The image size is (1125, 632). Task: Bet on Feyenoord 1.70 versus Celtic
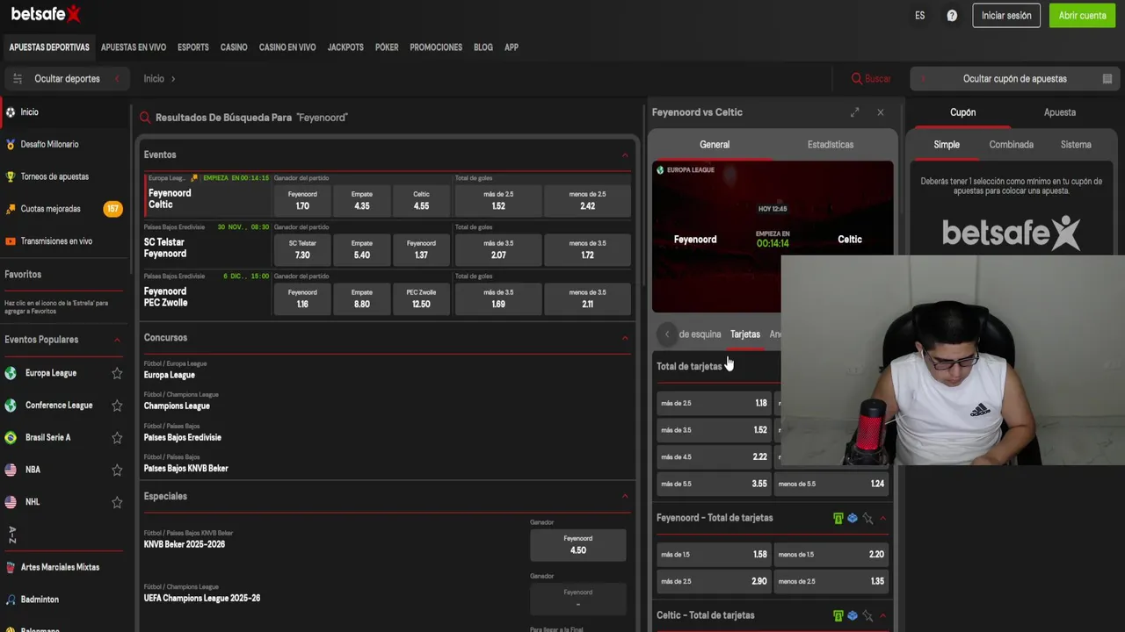[x=302, y=201]
